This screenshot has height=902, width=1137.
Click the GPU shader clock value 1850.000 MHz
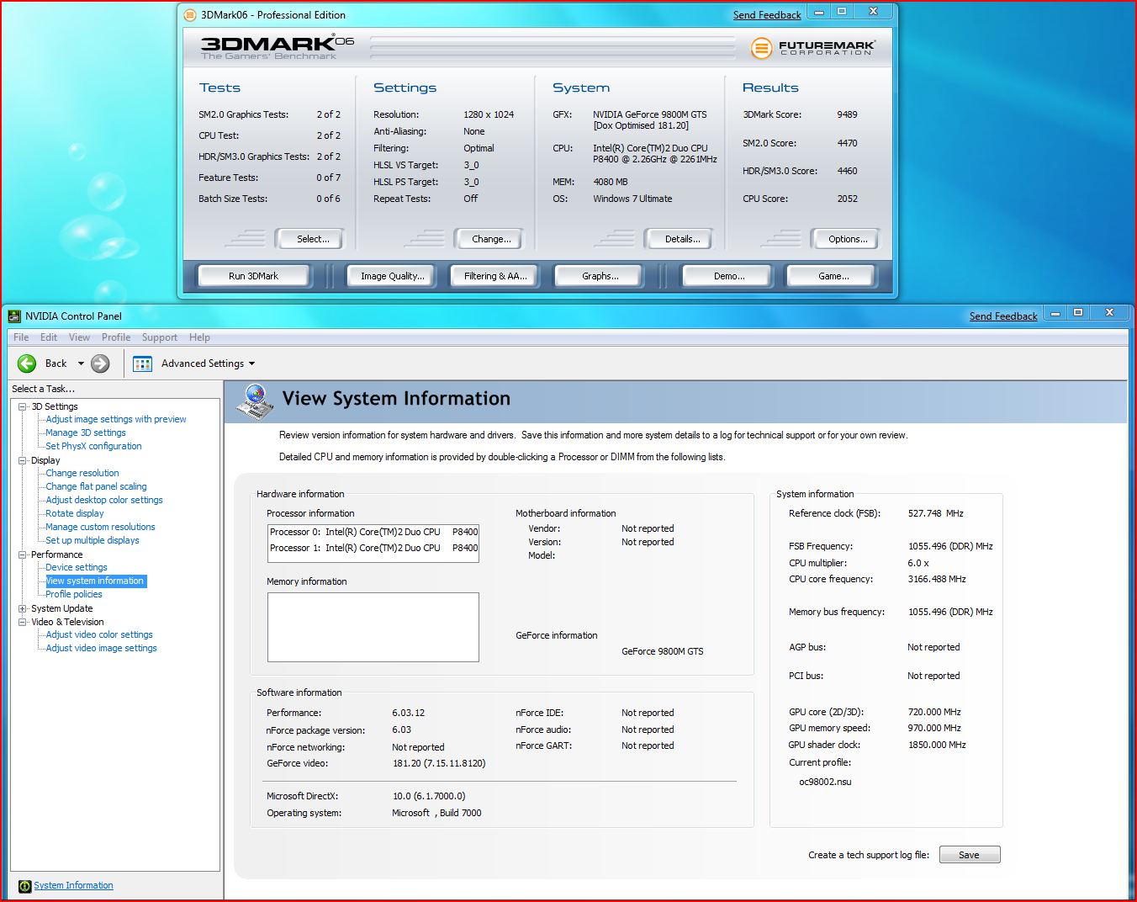point(937,745)
